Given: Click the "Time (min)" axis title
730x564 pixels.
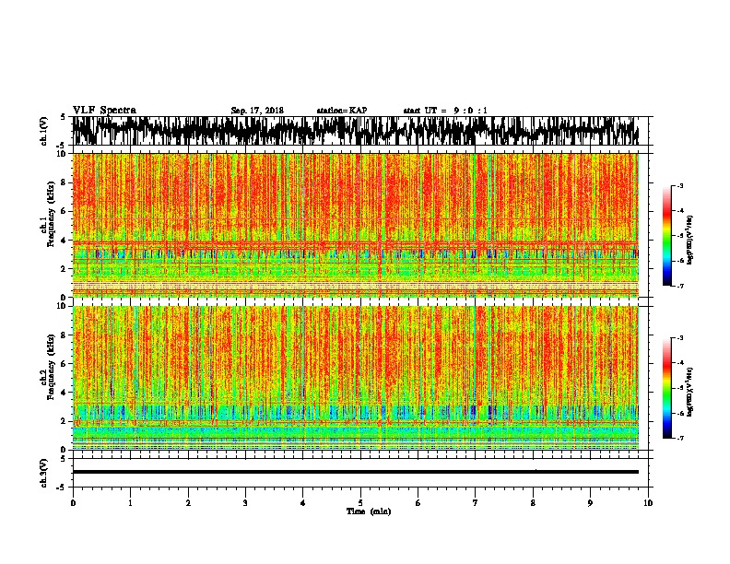Looking at the screenshot, I should [369, 511].
